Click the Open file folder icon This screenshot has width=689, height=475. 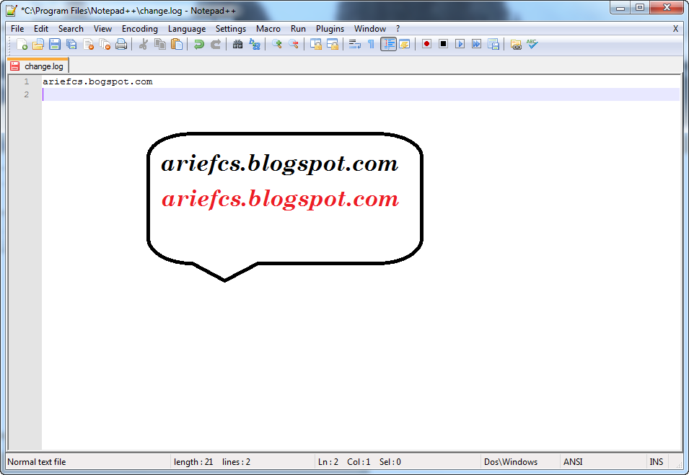click(x=38, y=44)
